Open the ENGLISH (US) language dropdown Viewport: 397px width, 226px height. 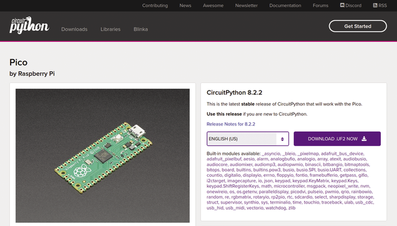point(248,139)
